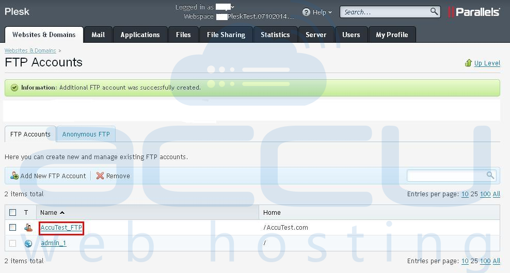Open the Applications tab
Viewport: 510px width, 273px height.
pyautogui.click(x=140, y=35)
